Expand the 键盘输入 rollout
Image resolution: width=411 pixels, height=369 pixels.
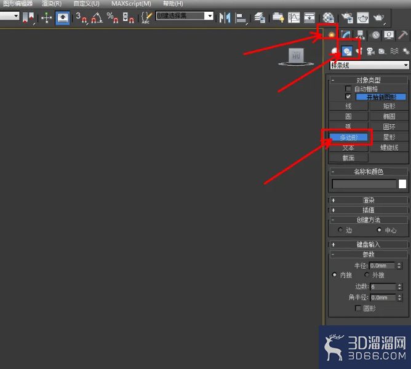tap(369, 245)
